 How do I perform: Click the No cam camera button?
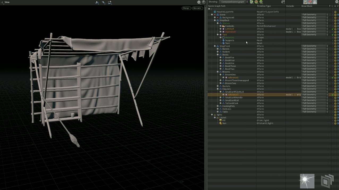[x=197, y=8]
